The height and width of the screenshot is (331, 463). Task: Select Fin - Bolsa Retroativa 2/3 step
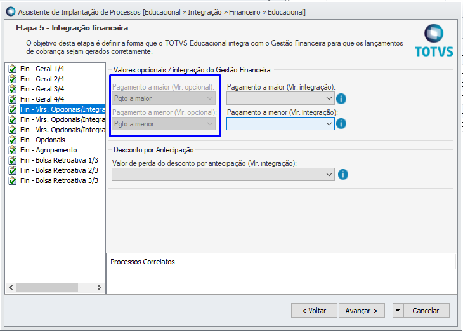pyautogui.click(x=60, y=170)
